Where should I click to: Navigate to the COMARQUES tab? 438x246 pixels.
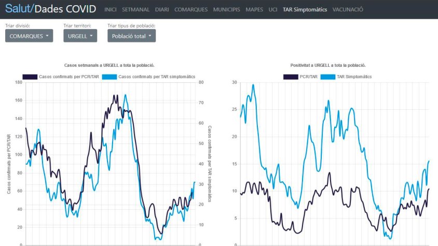tap(191, 10)
